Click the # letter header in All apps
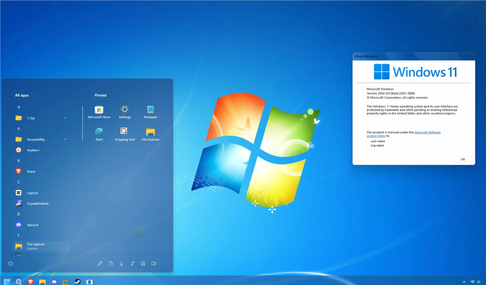Image resolution: width=486 pixels, height=285 pixels. coord(18,107)
